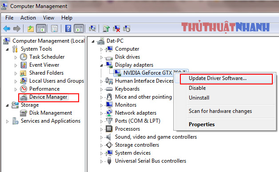Screen dimensions: 279x172
Task: Select the Computer device category
Action: (x=127, y=49)
